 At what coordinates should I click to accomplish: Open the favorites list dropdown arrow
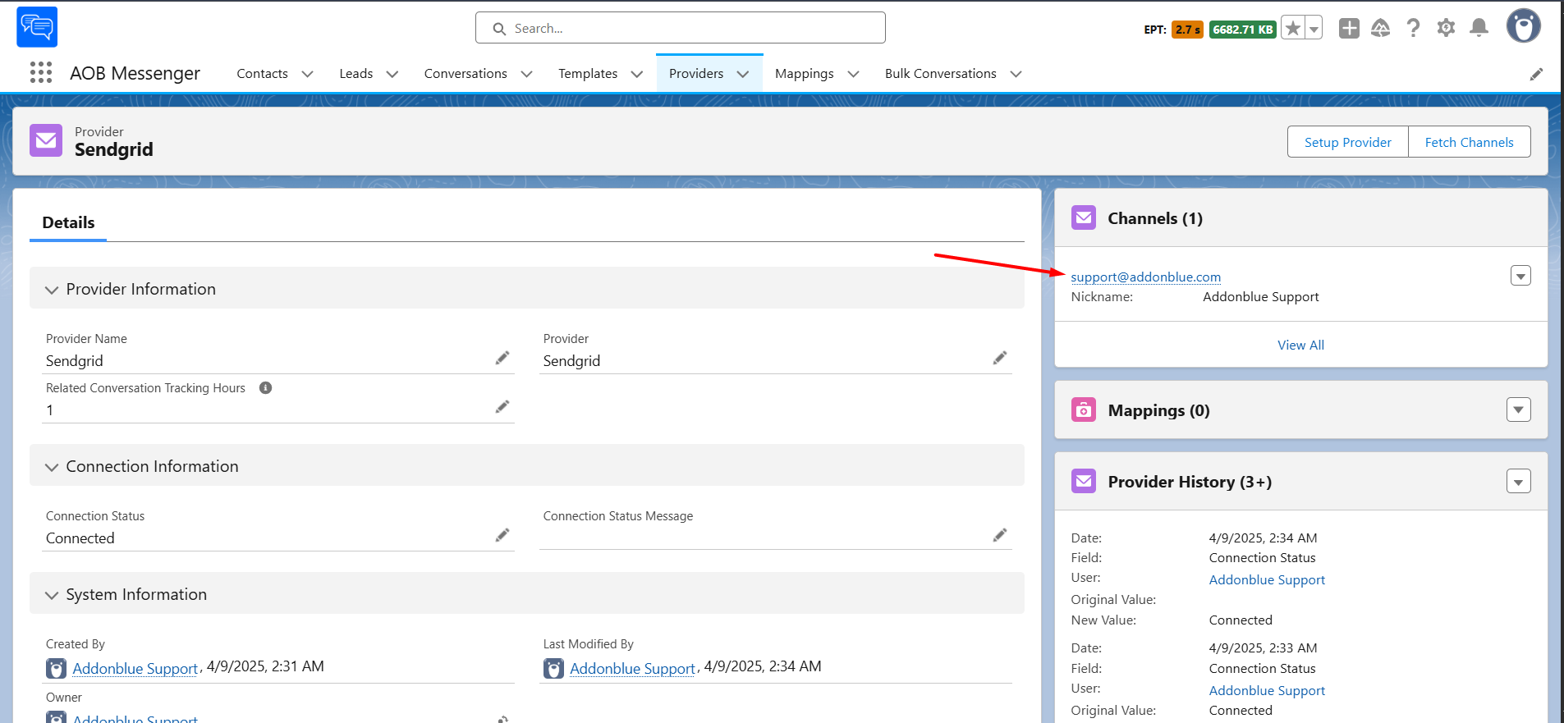pos(1314,29)
